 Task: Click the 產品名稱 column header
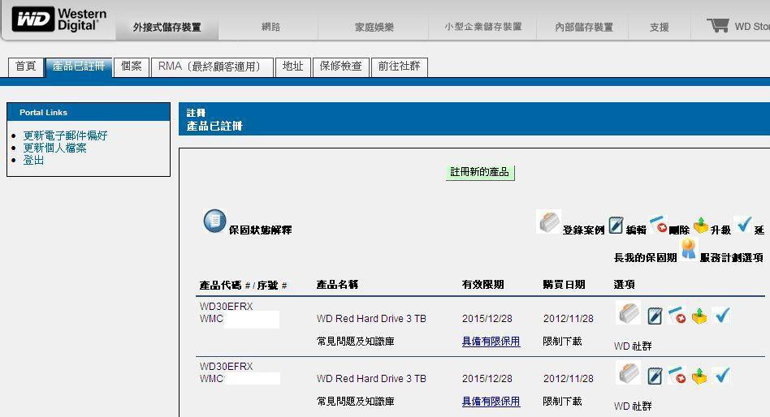coord(337,285)
